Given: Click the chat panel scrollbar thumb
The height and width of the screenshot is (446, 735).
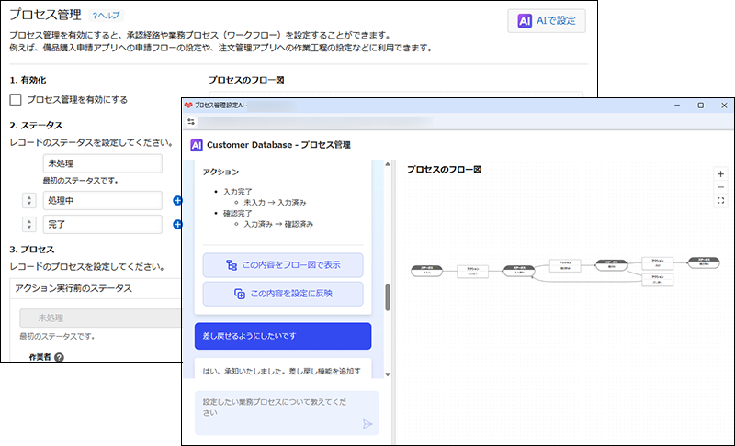Looking at the screenshot, I should pos(387,297).
